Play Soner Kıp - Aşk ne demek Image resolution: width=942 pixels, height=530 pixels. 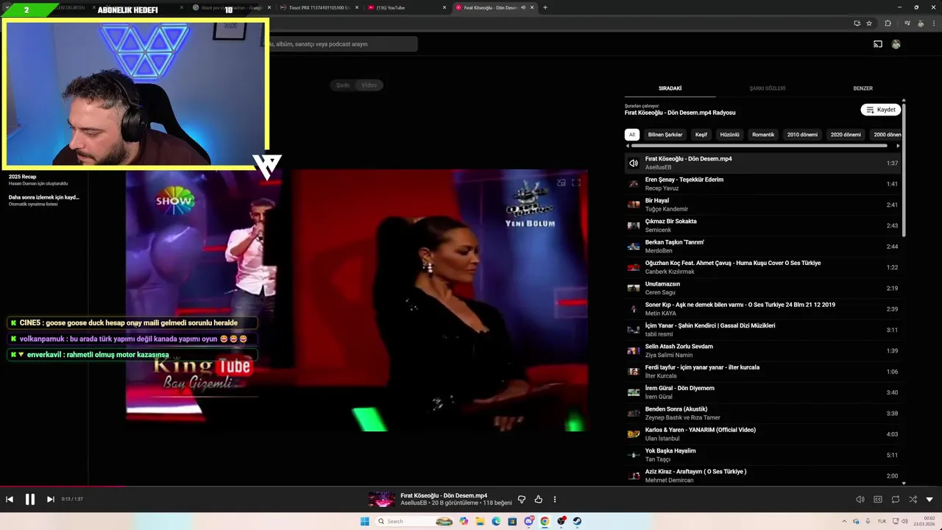(x=762, y=309)
